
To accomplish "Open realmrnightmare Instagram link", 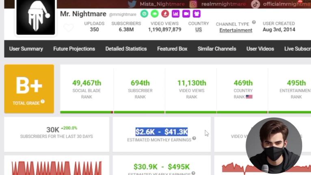I will pyautogui.click(x=224, y=4).
